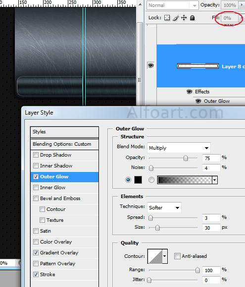The height and width of the screenshot is (287, 245).
Task: Click the glow gradient preview bar
Action: click(x=185, y=180)
